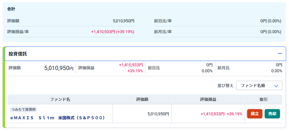
Task: Click the +1,410,933円 (+39.19%) value in summary
Action: [x=113, y=32]
